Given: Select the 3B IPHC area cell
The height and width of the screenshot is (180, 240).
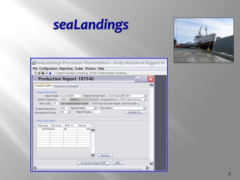Looking at the screenshot, I should pyautogui.click(x=70, y=129).
